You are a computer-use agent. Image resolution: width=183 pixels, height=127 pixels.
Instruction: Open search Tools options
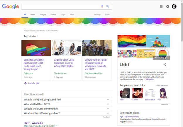pyautogui.click(x=107, y=15)
